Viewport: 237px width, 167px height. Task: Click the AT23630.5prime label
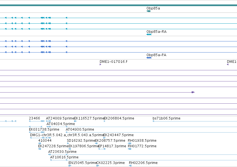[62, 152]
